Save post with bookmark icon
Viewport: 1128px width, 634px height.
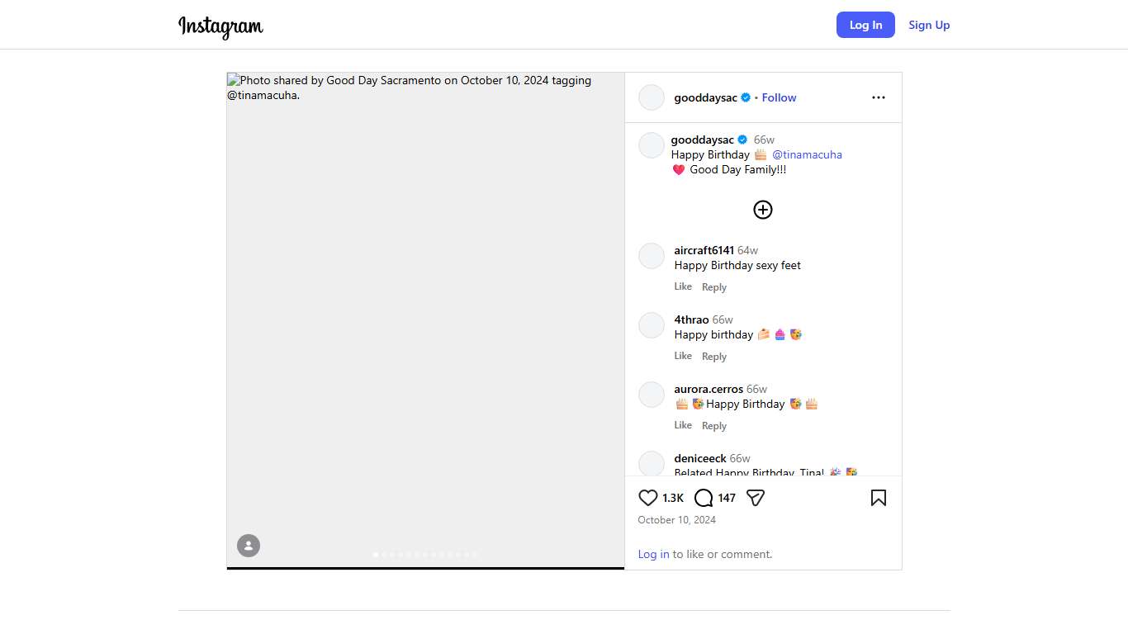coord(878,498)
